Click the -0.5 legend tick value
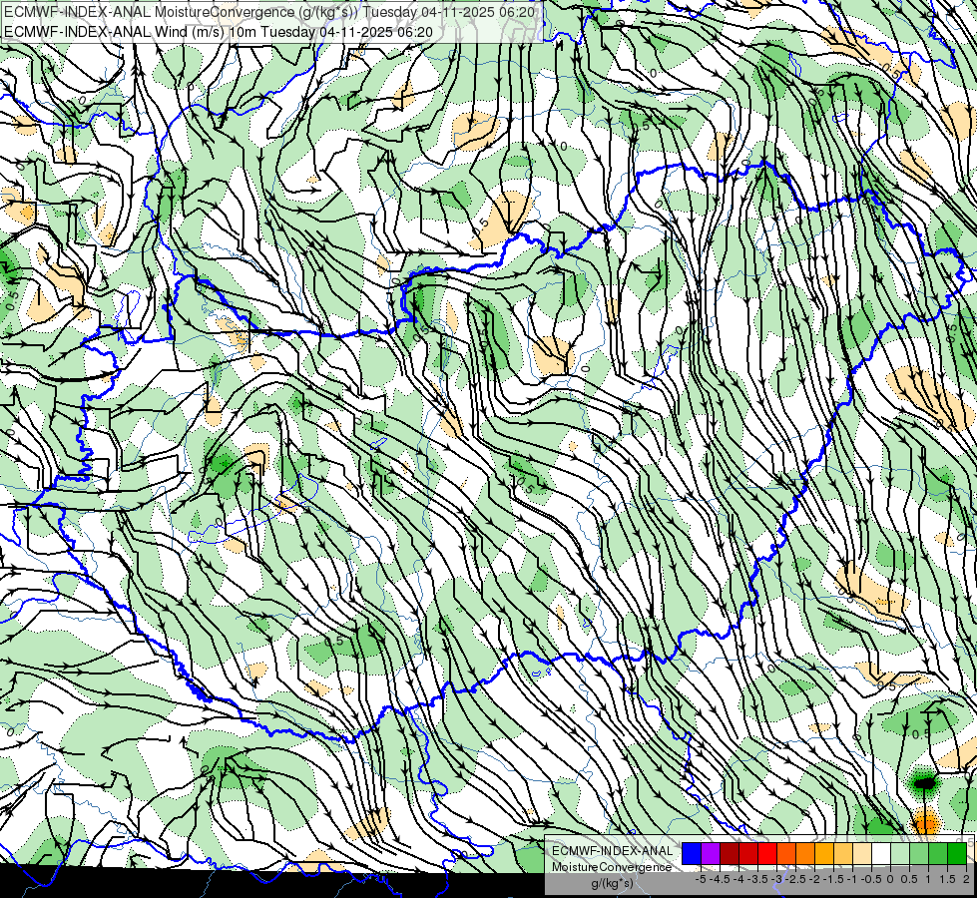 point(871,879)
